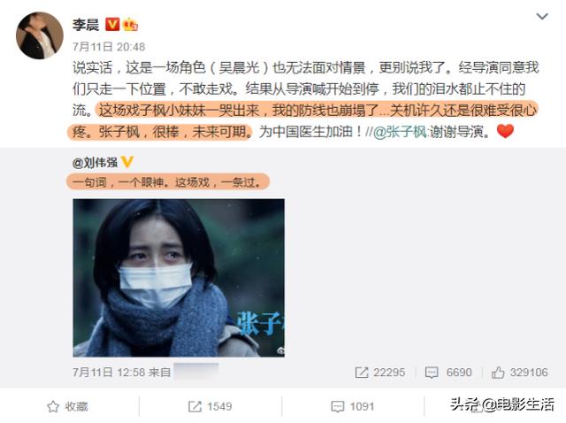Image resolution: width=566 pixels, height=423 pixels.
Task: Click the red heart emoji
Action: click(505, 131)
